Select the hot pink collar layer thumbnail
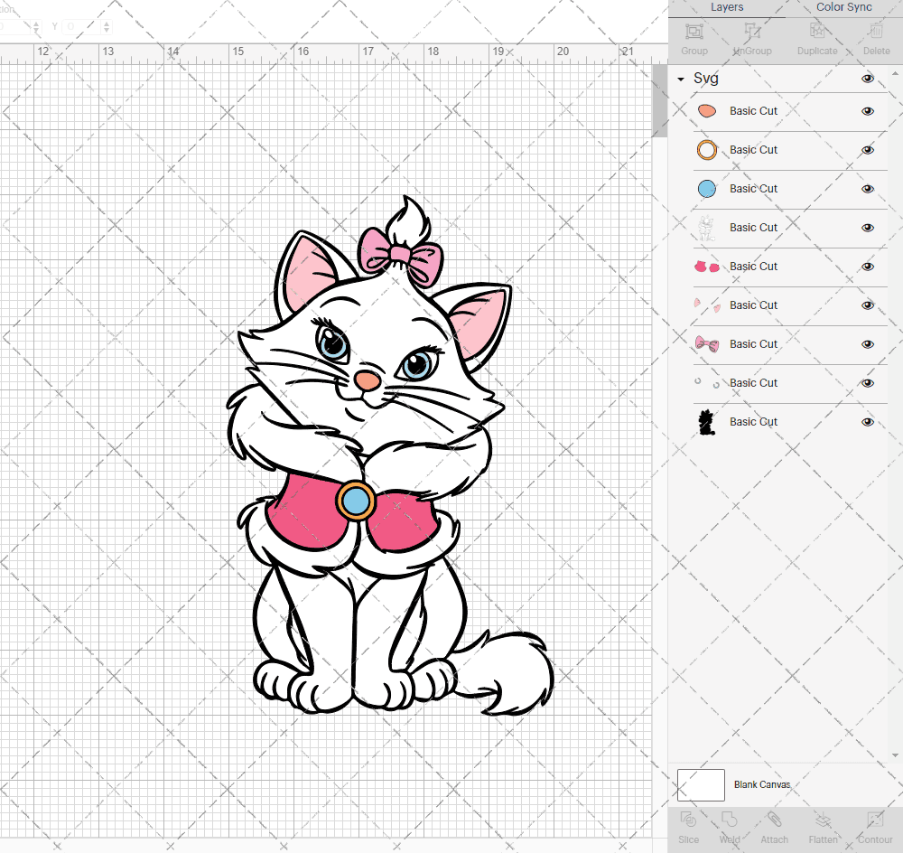This screenshot has width=903, height=853. point(707,267)
